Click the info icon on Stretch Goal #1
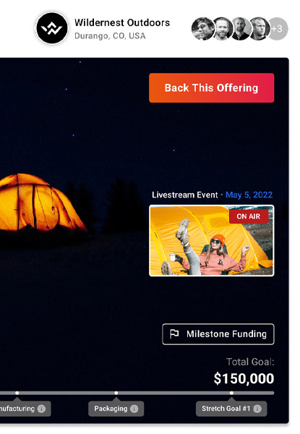 click(257, 409)
